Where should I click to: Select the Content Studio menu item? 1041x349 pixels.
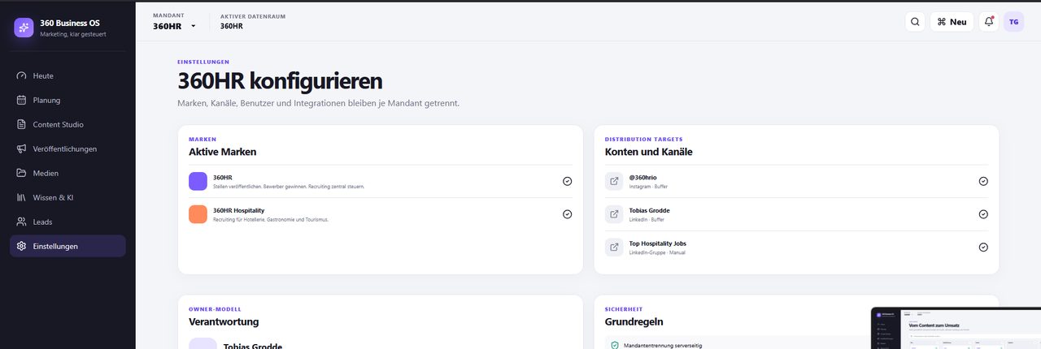[x=68, y=125]
